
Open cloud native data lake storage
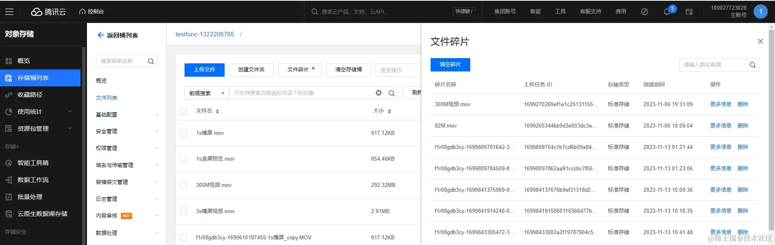tap(40, 214)
